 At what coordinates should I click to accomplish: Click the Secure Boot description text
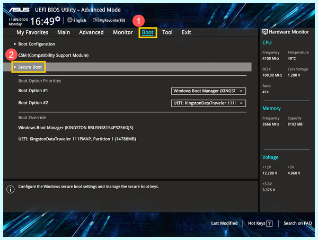pyautogui.click(x=89, y=186)
